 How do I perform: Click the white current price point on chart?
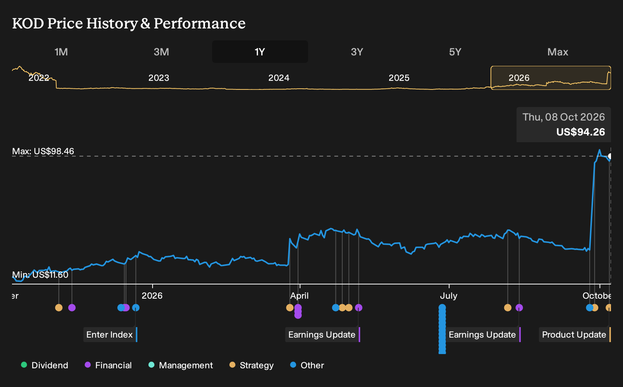pyautogui.click(x=610, y=156)
